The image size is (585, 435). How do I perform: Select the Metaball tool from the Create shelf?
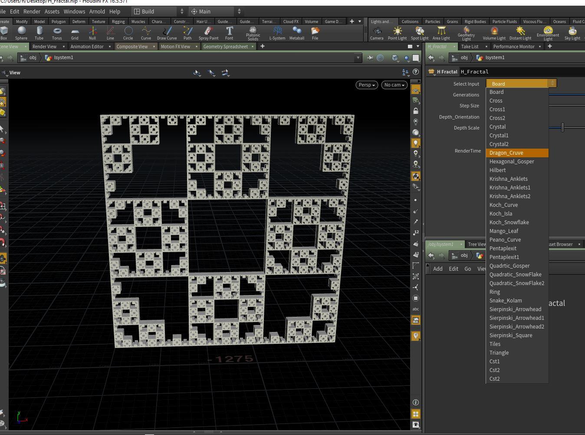(x=297, y=33)
